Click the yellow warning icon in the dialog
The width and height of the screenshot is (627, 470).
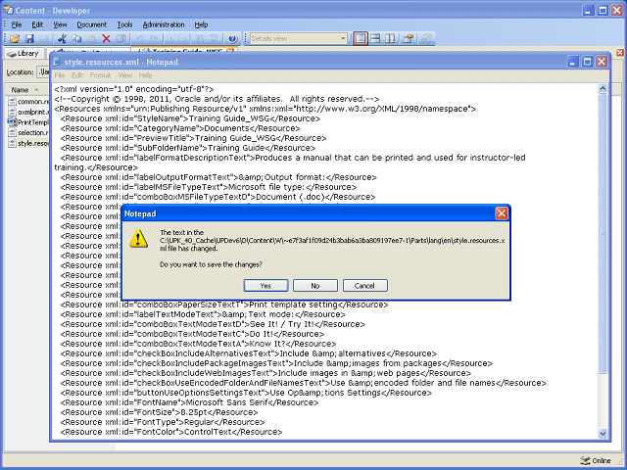point(138,239)
